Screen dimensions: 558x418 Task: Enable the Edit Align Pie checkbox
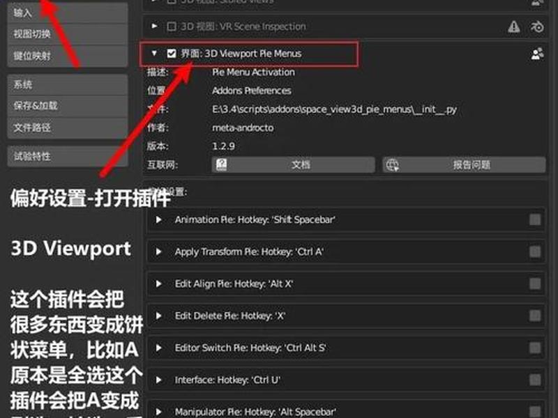point(535,284)
